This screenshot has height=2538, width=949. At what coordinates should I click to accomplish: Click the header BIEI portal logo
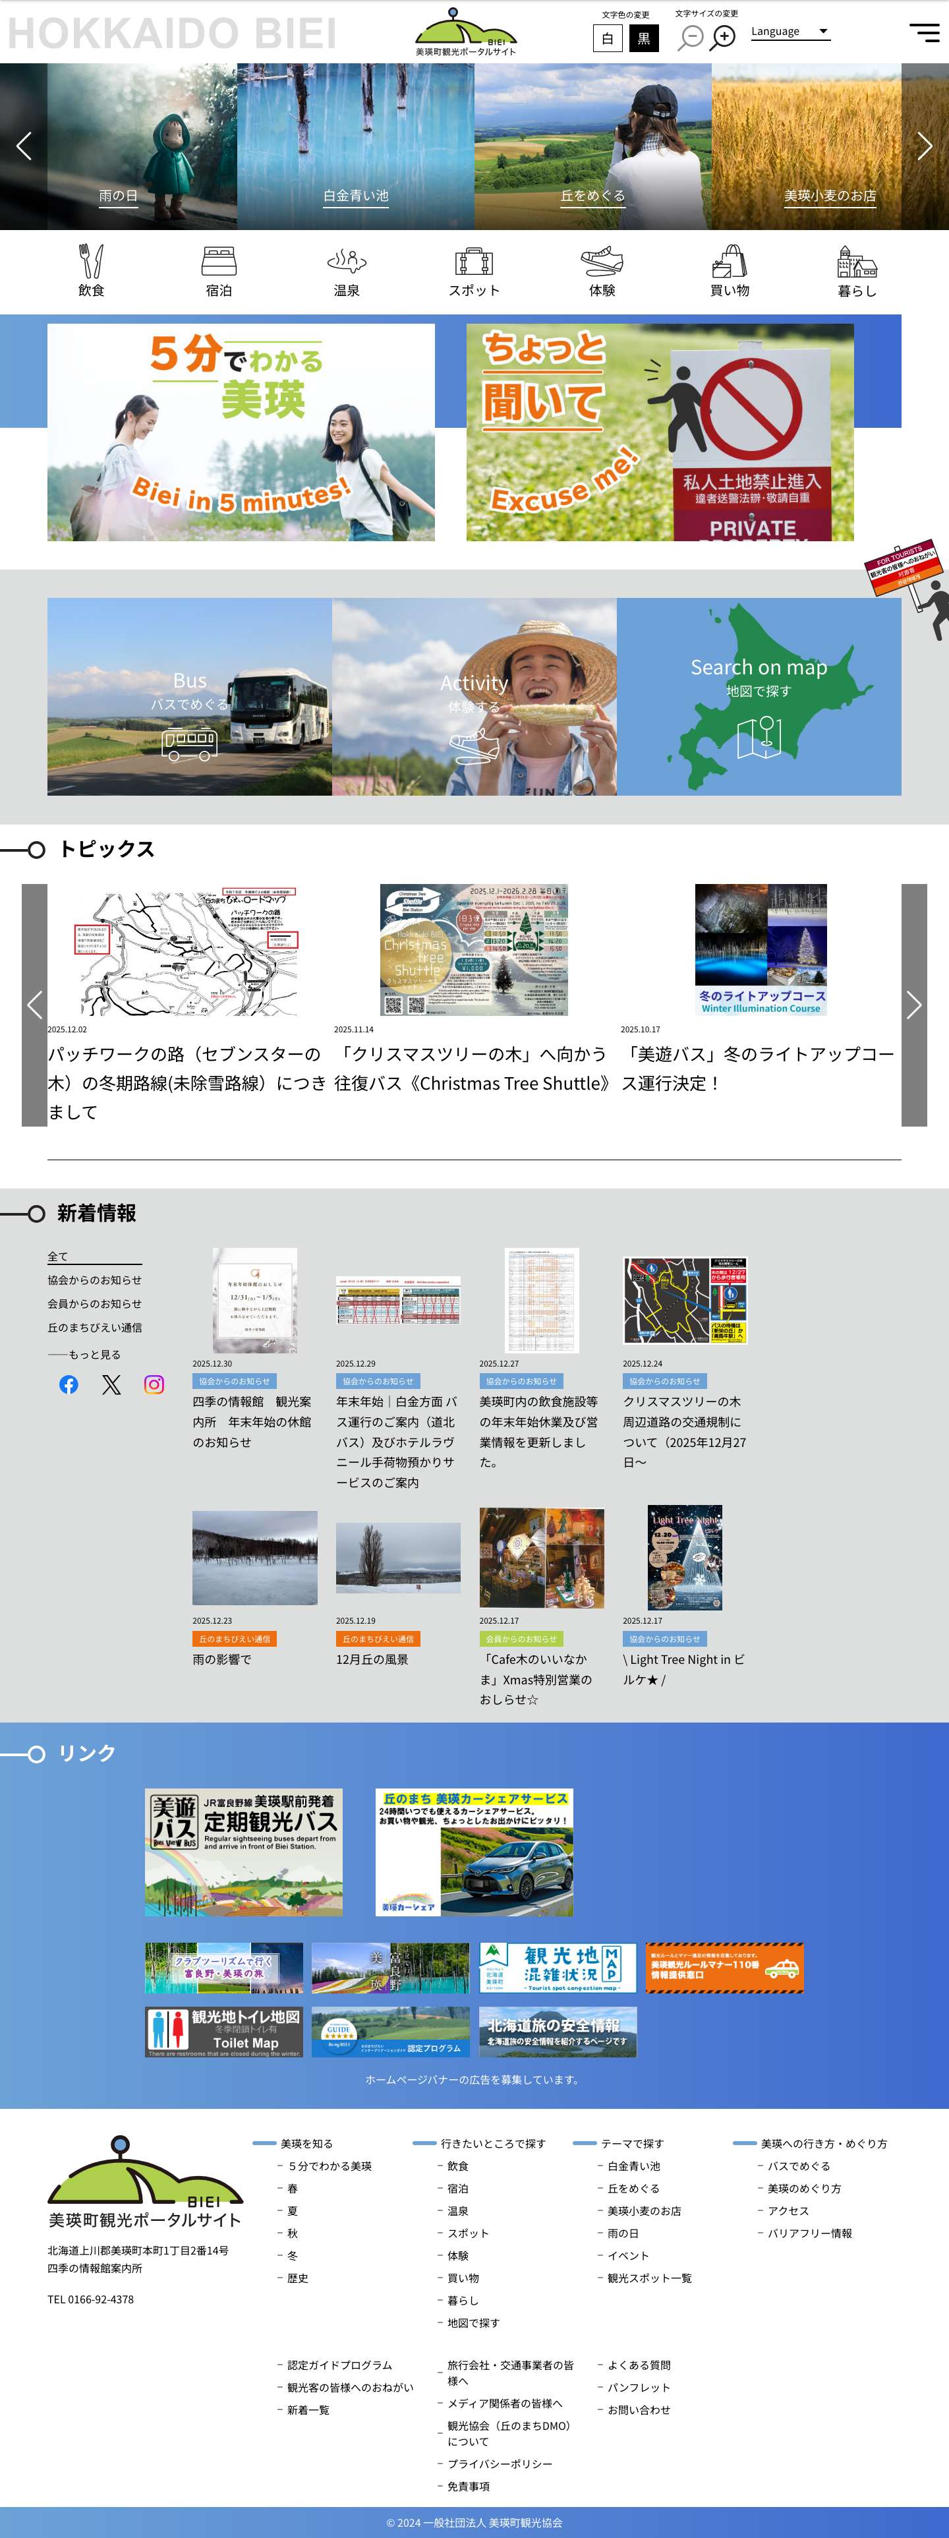click(x=465, y=32)
